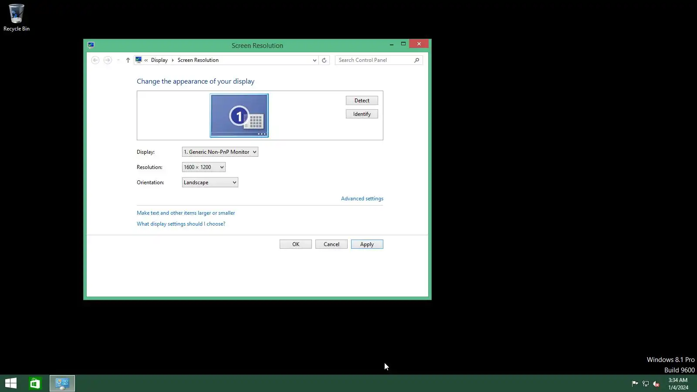
Task: Click the Apply button
Action: tap(367, 244)
